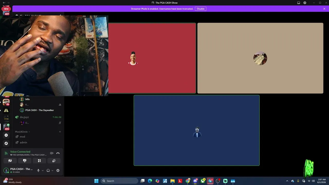Open Discover servers compass icon
The width and height of the screenshot is (329, 185).
point(6,143)
